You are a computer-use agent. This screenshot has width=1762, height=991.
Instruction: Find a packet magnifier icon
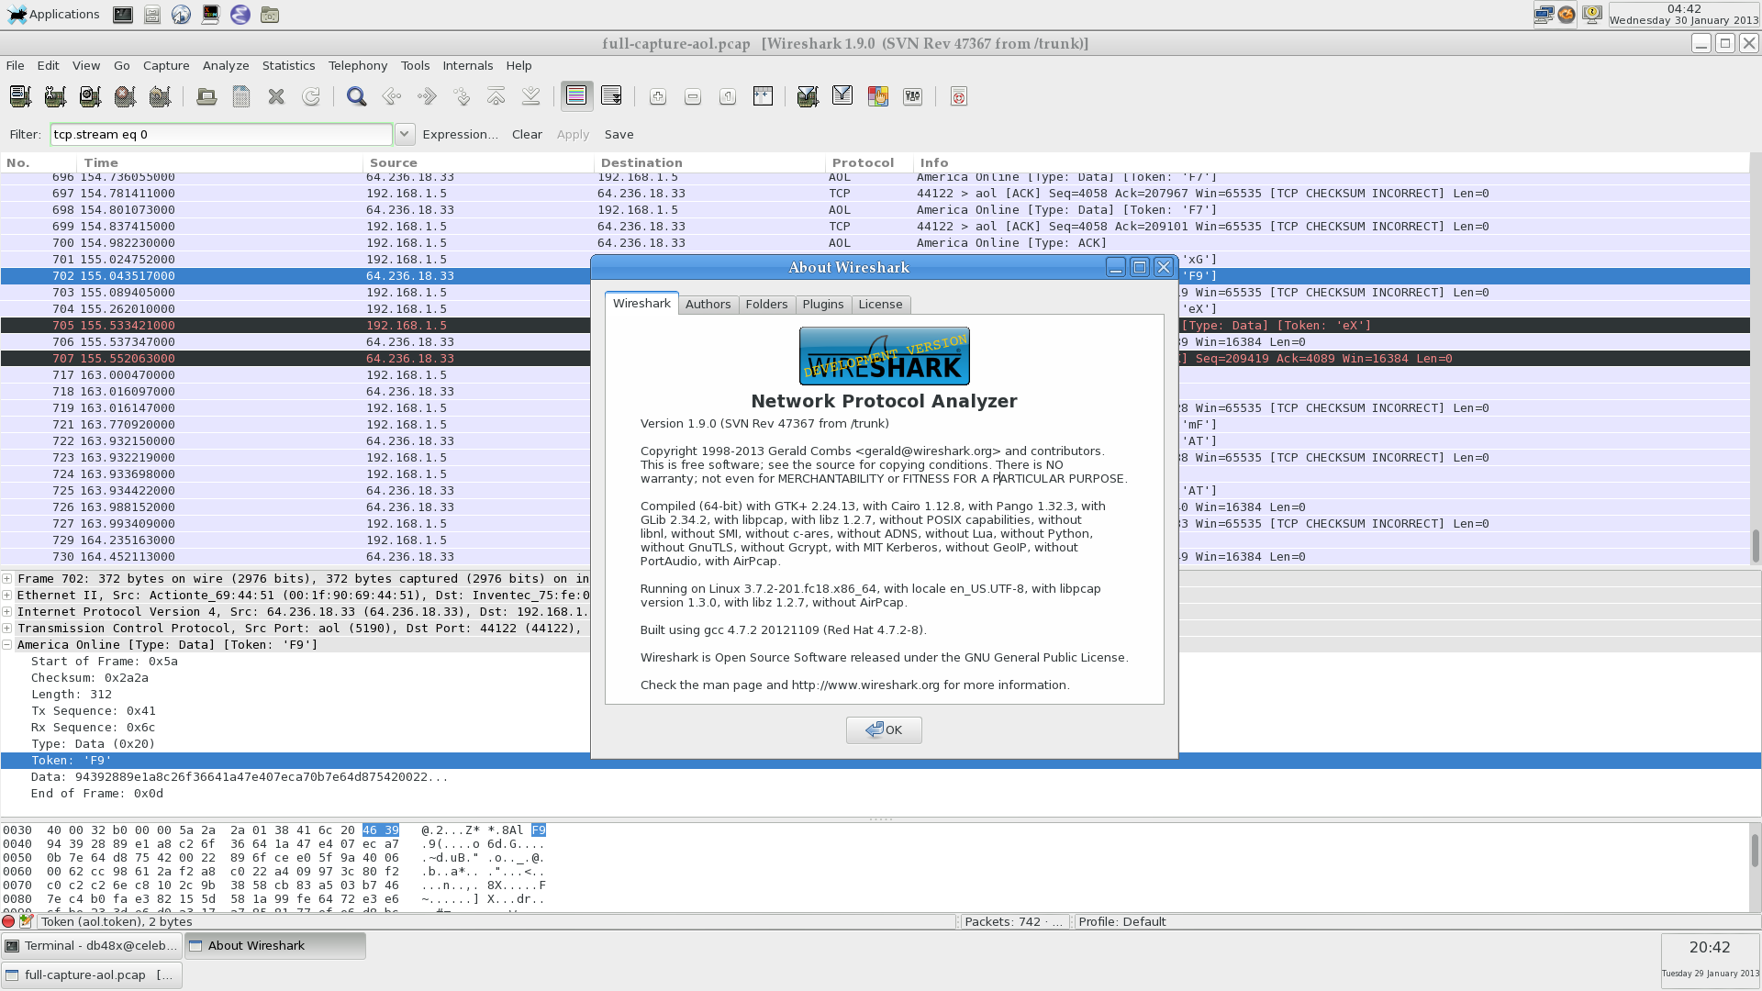[x=357, y=96]
